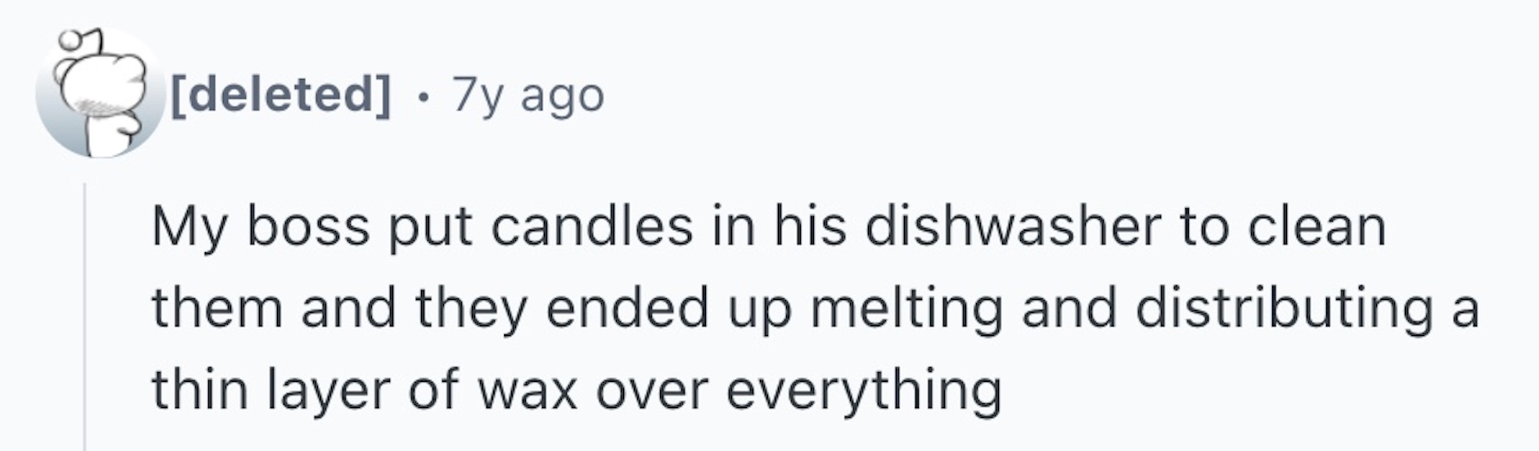Click the "7y ago" comment timestamp
1539x451 pixels.
point(528,95)
